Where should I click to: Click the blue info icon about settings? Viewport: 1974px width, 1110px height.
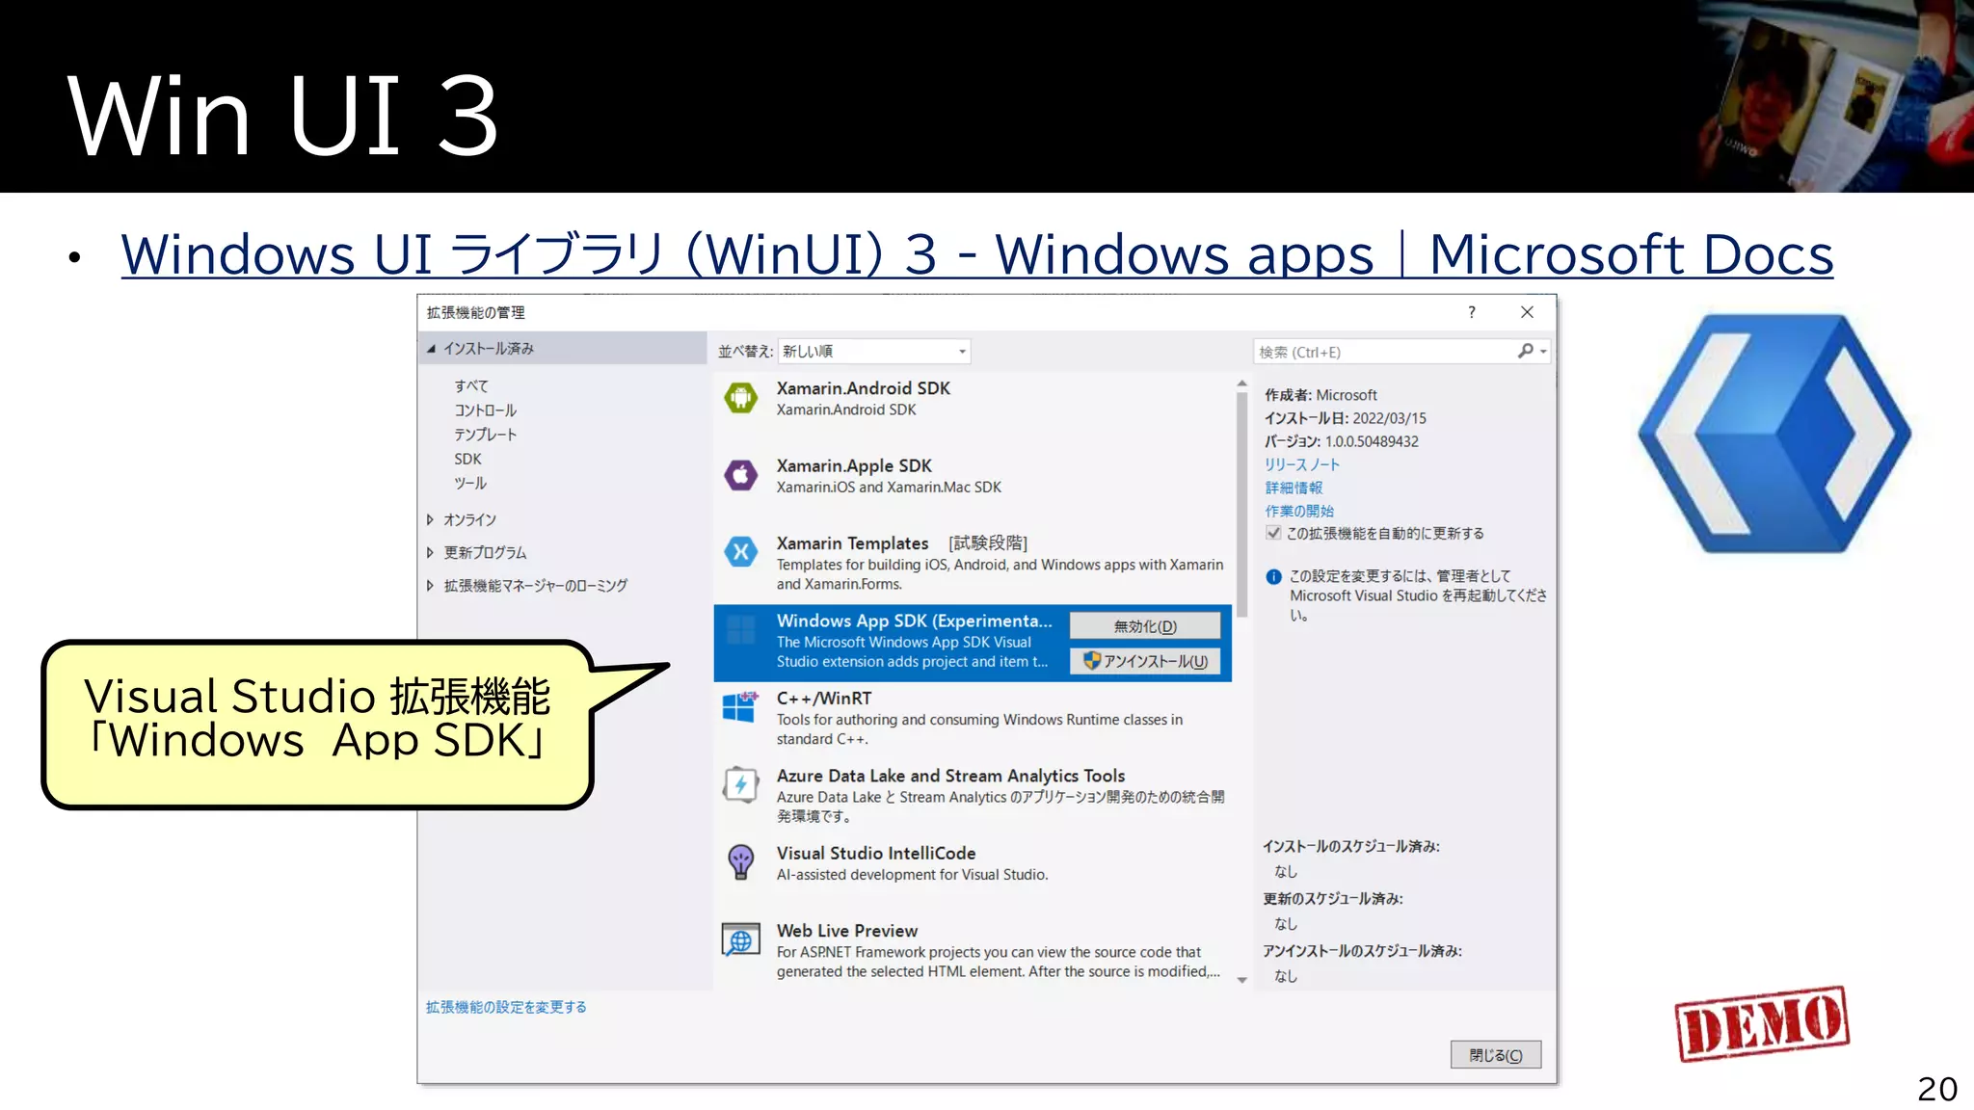[1273, 576]
